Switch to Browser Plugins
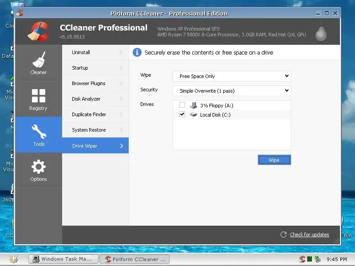The width and height of the screenshot is (355, 266). pyautogui.click(x=95, y=83)
